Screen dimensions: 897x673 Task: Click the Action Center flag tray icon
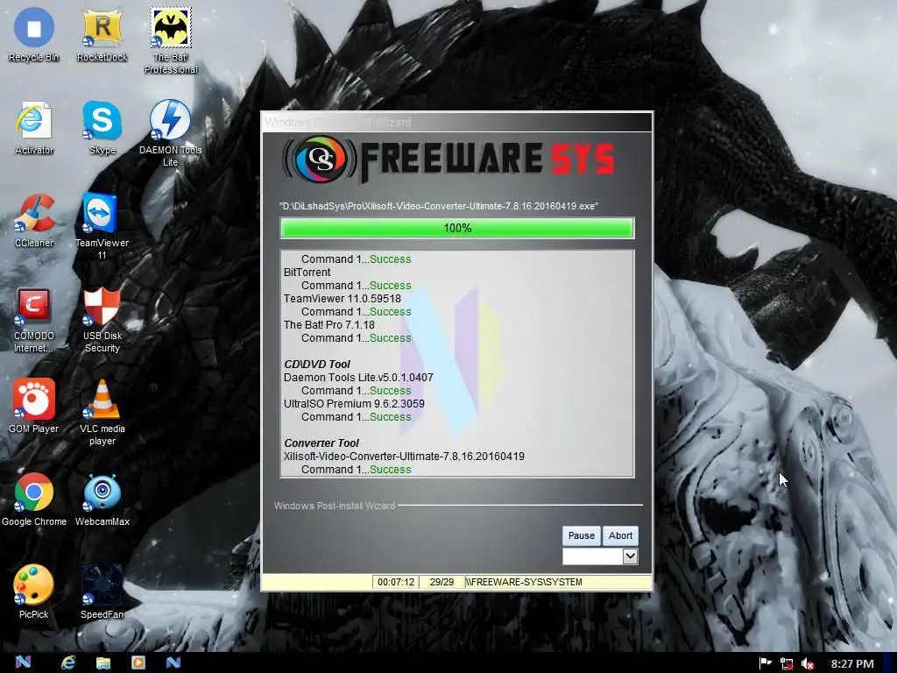(x=765, y=663)
